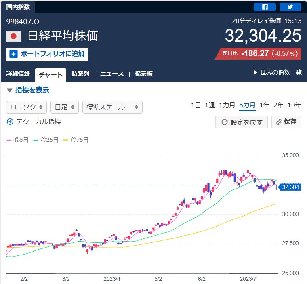Select the 1週 chart period

pyautogui.click(x=210, y=105)
